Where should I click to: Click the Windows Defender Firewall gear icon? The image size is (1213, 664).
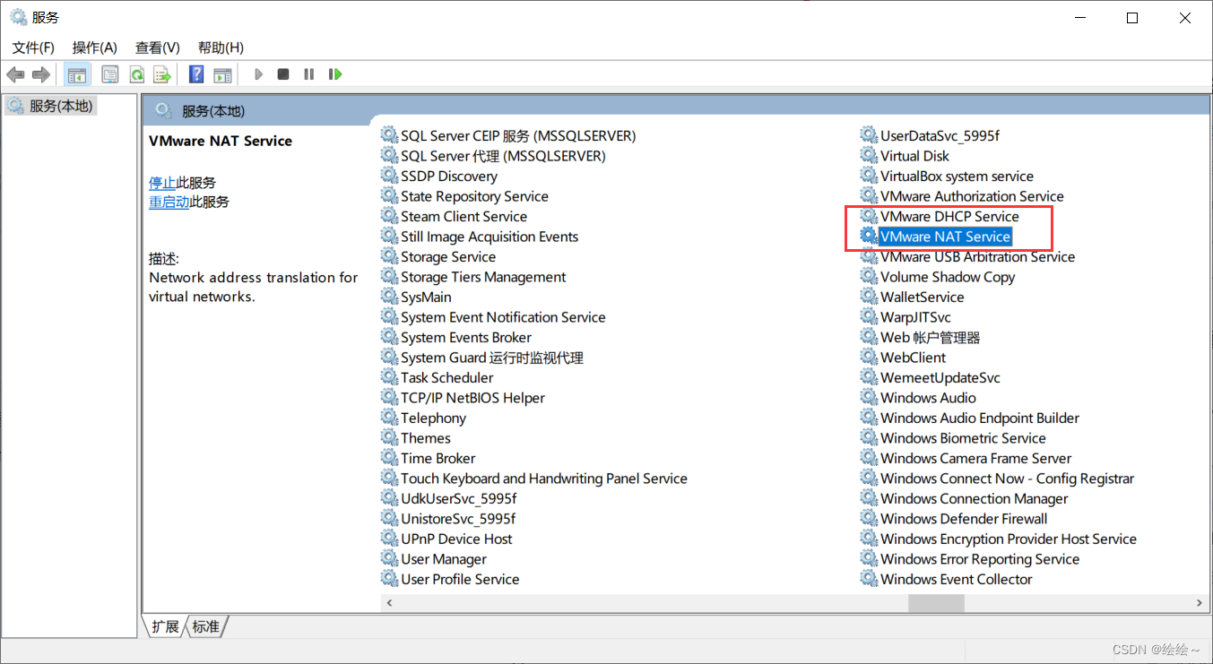[869, 519]
